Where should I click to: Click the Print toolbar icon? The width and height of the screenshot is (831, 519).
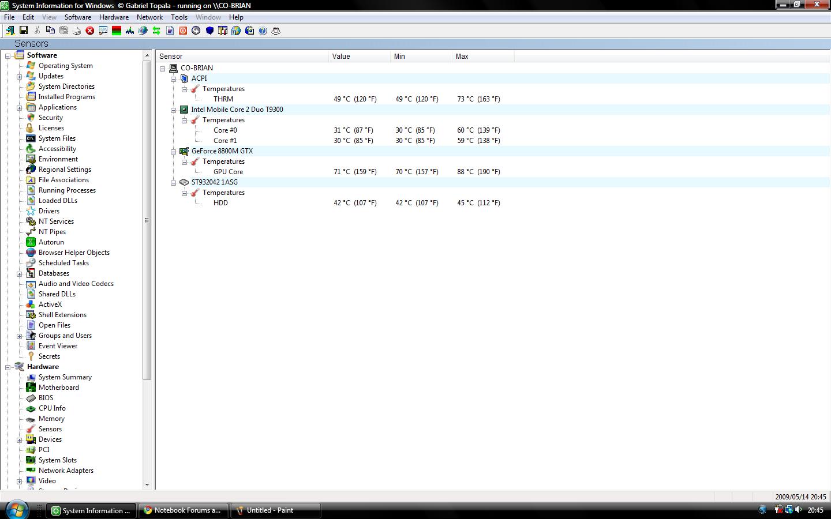coord(77,31)
